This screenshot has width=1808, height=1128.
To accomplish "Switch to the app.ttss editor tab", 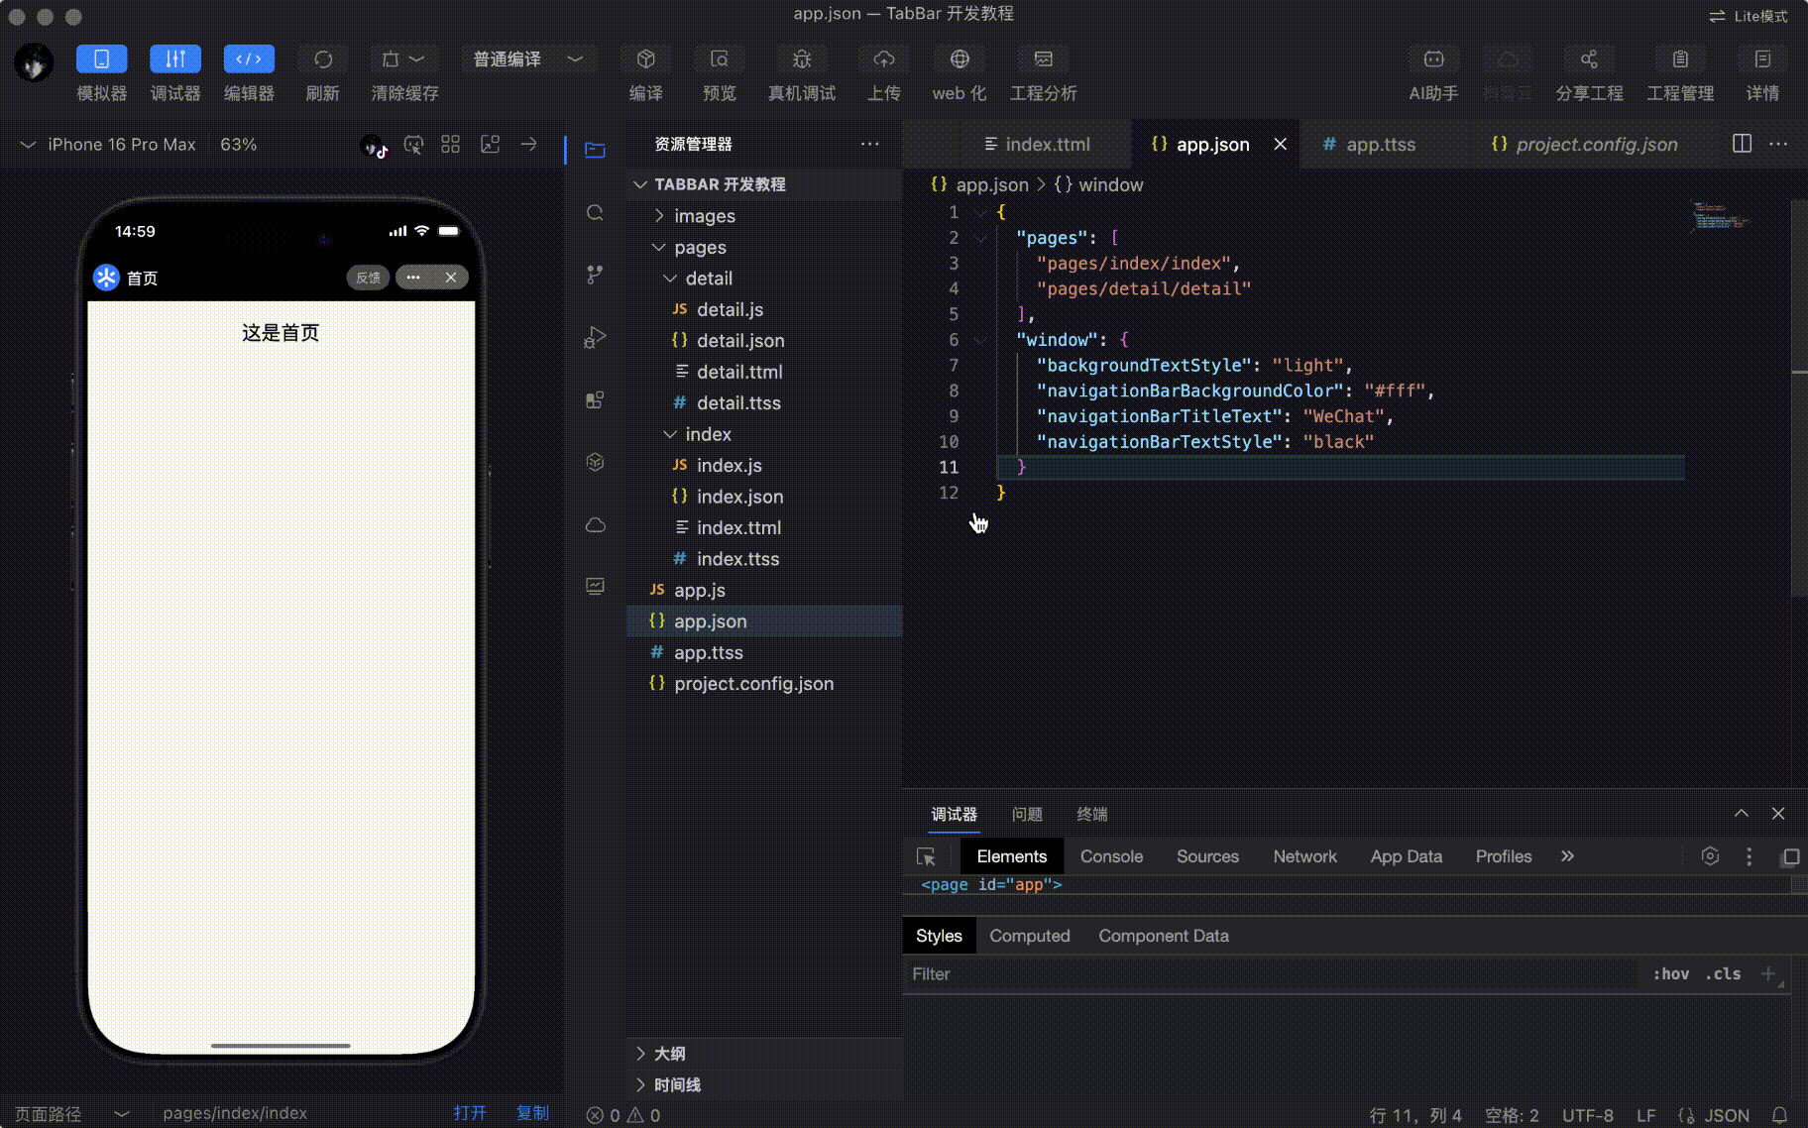I will 1370,145.
